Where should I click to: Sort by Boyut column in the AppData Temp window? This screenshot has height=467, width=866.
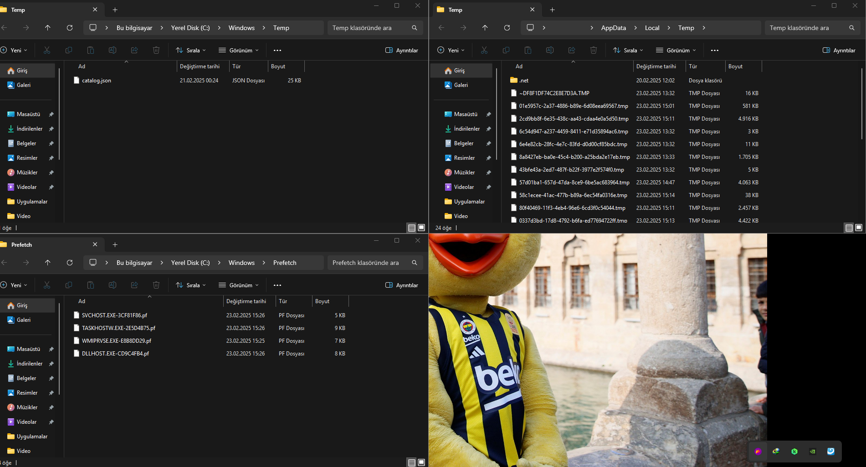point(743,66)
